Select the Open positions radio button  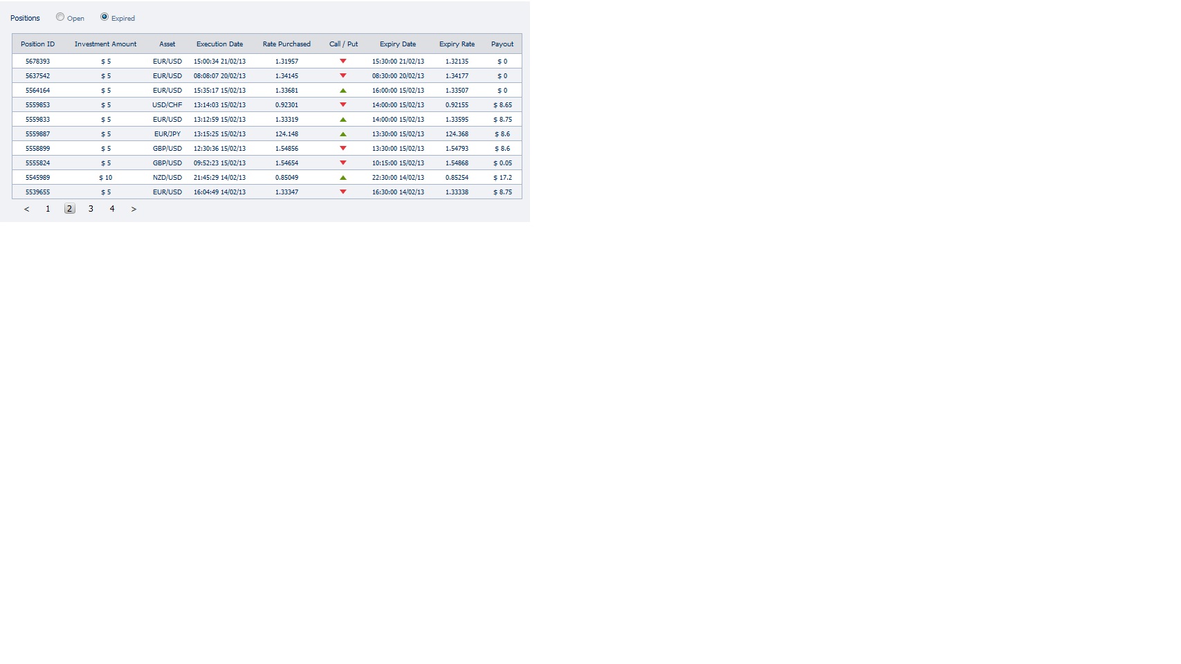[60, 17]
